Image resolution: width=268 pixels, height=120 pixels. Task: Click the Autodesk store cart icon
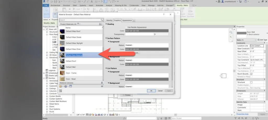241,1
